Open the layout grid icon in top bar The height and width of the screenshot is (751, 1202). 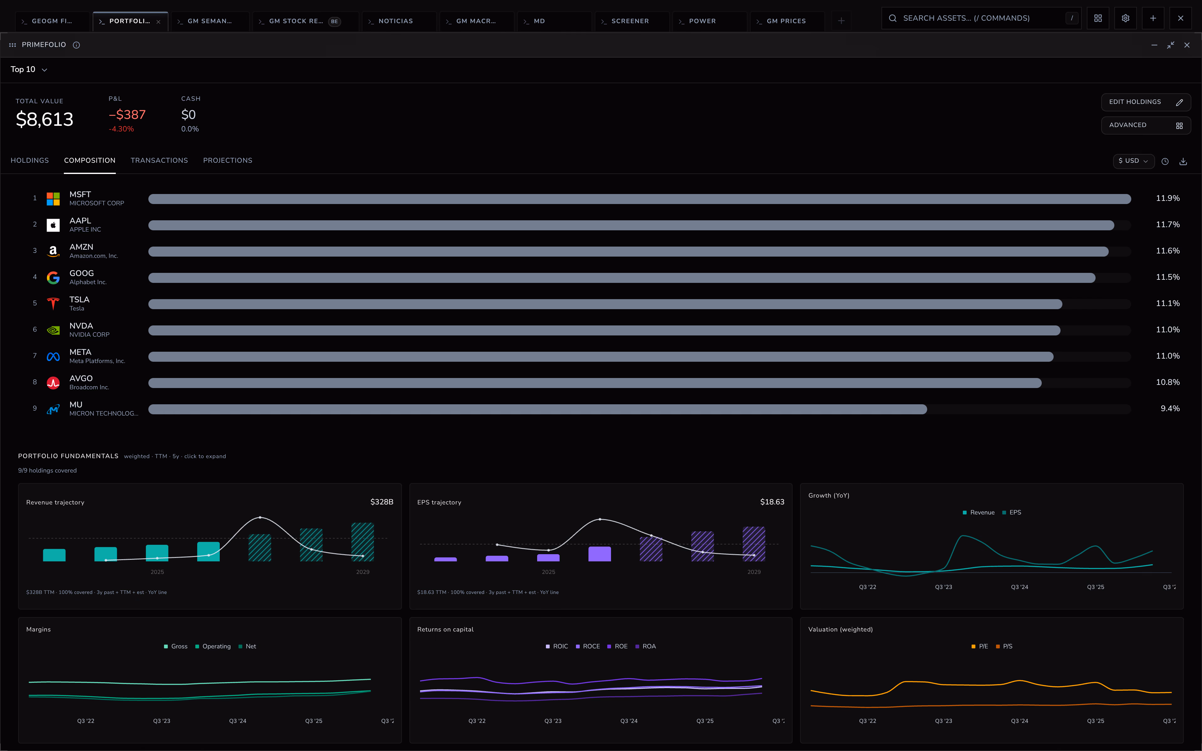[x=1098, y=18]
